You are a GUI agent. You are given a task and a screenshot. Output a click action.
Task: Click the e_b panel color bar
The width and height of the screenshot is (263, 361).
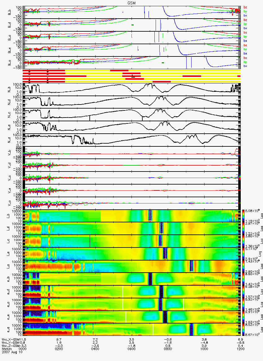[243, 279]
